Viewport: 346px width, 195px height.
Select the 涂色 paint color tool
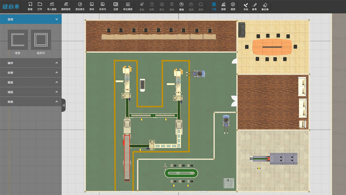click(x=246, y=6)
